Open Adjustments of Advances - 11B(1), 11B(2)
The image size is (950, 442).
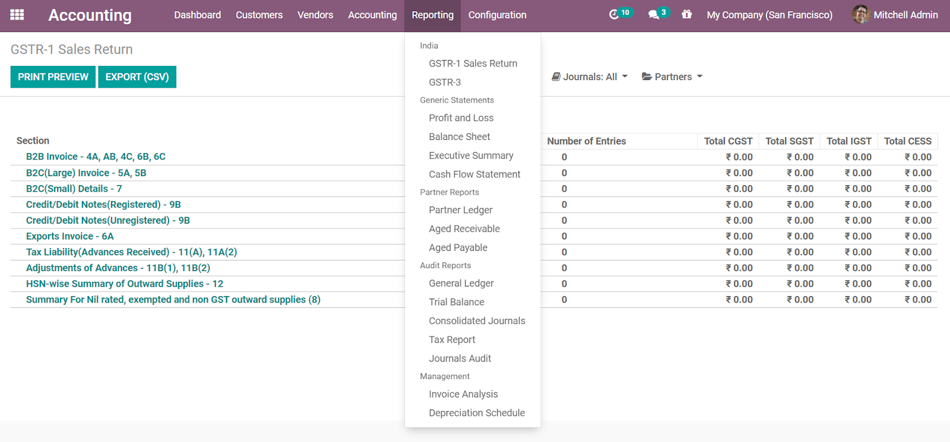tap(118, 268)
